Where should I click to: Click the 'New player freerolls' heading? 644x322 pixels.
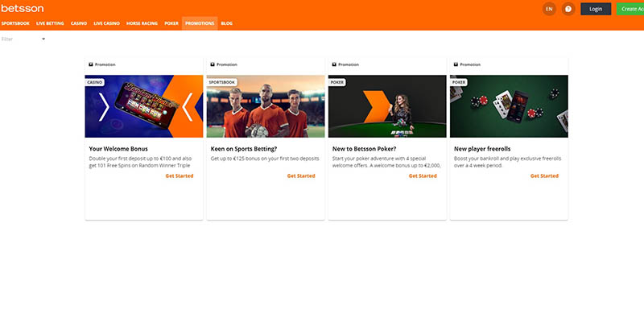[x=482, y=149]
